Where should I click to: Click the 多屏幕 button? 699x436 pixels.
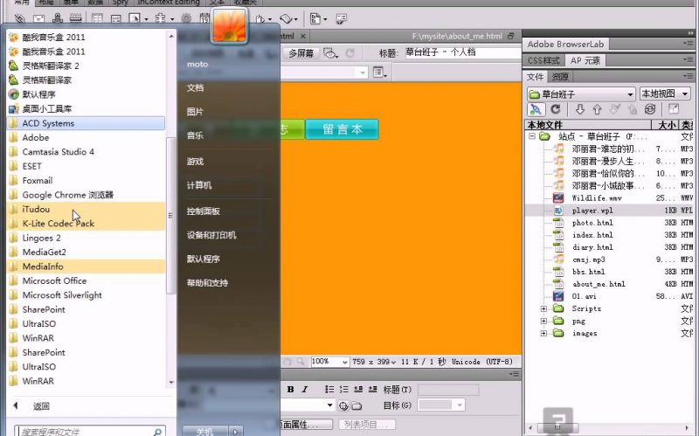coord(301,53)
